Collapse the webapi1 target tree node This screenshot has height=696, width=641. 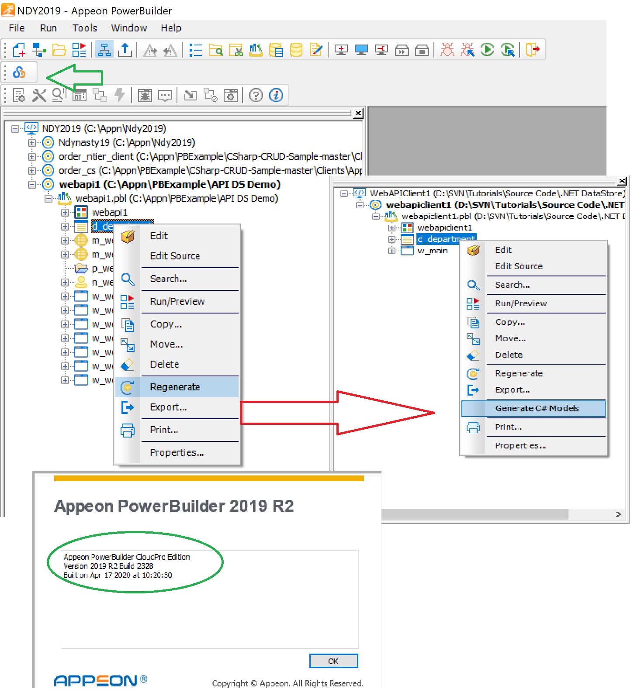click(32, 185)
